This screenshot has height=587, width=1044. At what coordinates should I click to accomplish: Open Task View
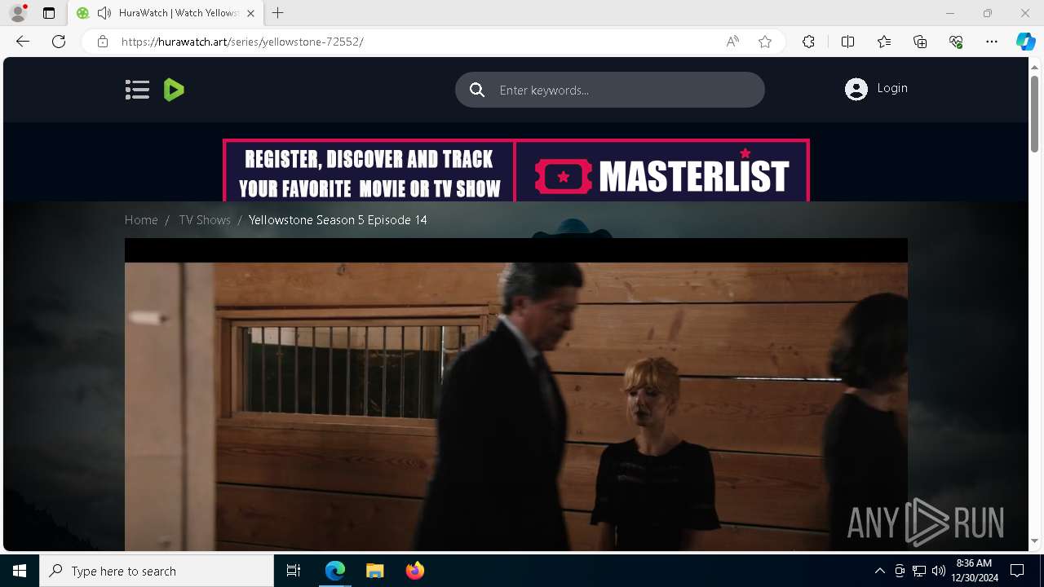(x=294, y=571)
